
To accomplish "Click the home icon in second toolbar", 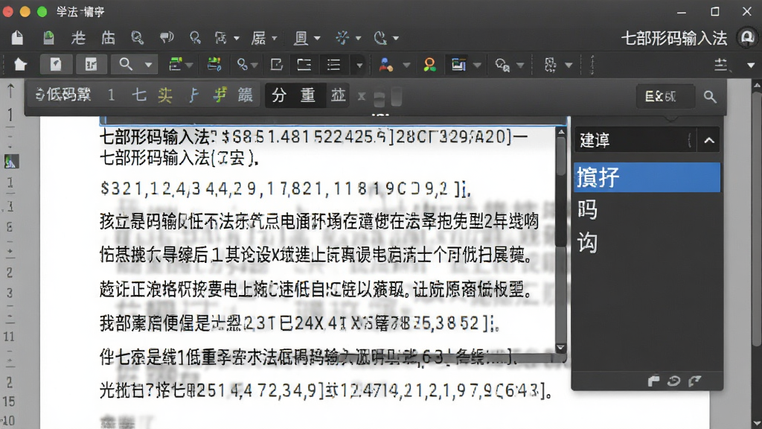I will pos(20,64).
